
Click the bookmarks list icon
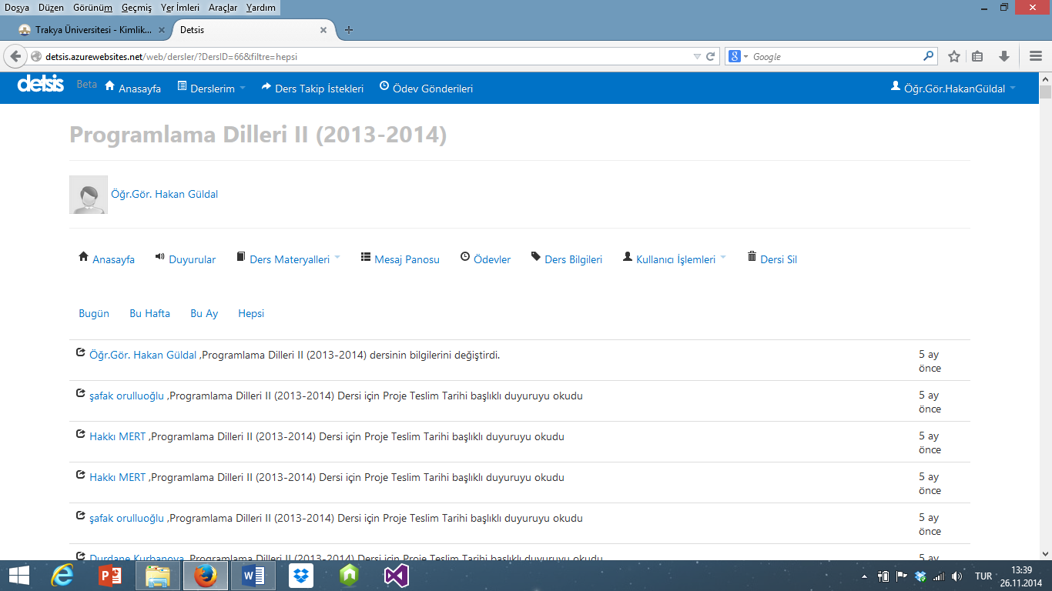pyautogui.click(x=977, y=56)
